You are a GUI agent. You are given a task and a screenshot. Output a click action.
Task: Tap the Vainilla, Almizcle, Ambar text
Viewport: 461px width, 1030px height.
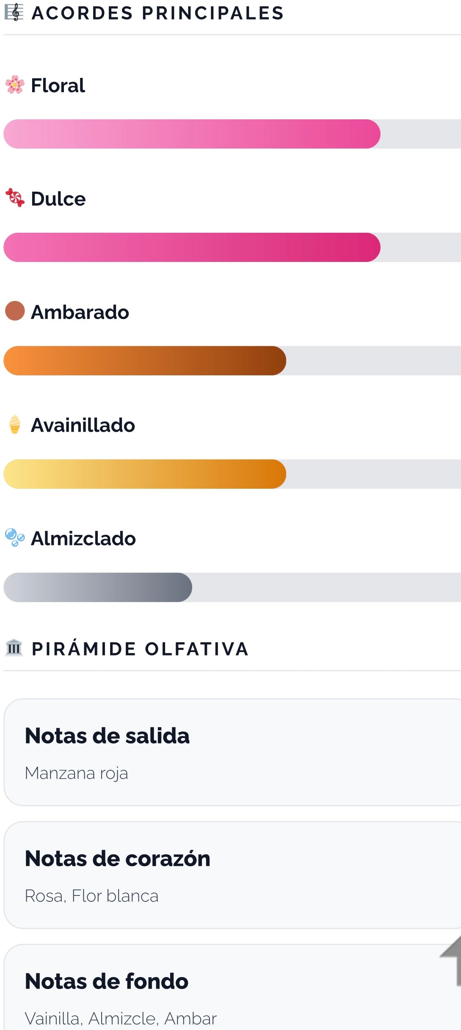tap(121, 1019)
